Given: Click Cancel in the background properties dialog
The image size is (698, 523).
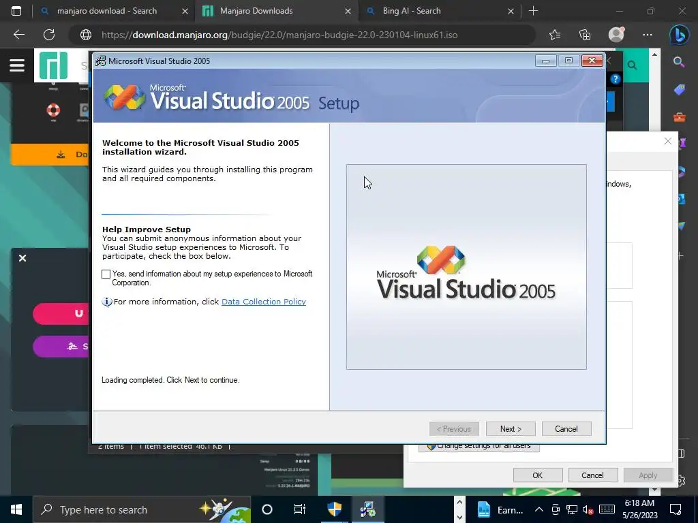Looking at the screenshot, I should tap(592, 475).
